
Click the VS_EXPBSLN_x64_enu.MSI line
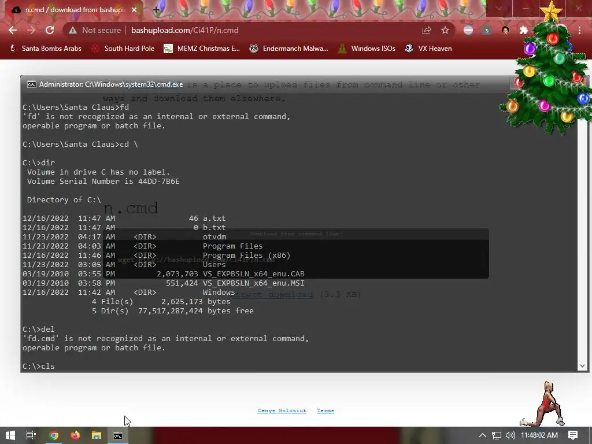pyautogui.click(x=163, y=283)
